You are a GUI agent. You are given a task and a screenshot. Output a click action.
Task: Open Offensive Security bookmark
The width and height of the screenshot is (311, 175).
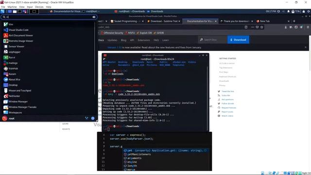(112, 33)
